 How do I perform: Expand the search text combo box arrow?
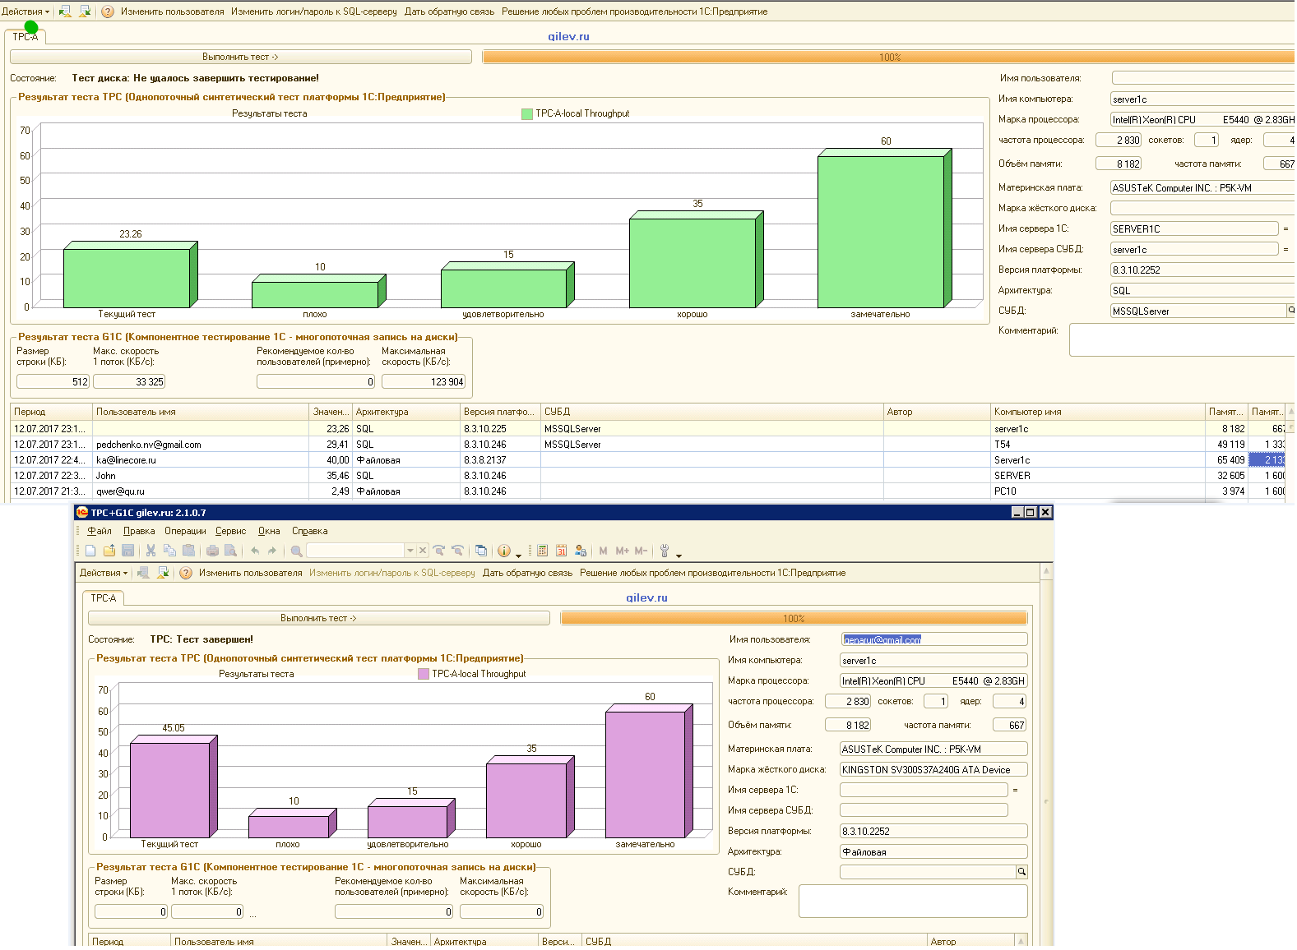pyautogui.click(x=410, y=551)
